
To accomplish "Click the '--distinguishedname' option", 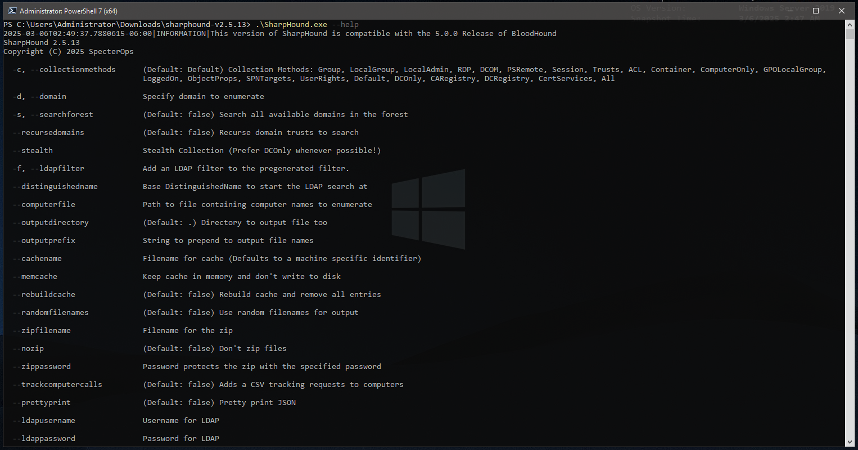I will [55, 187].
